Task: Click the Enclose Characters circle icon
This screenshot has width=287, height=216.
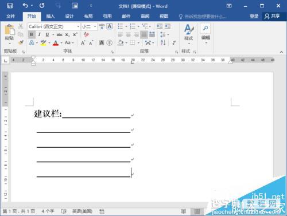Action: click(x=110, y=42)
